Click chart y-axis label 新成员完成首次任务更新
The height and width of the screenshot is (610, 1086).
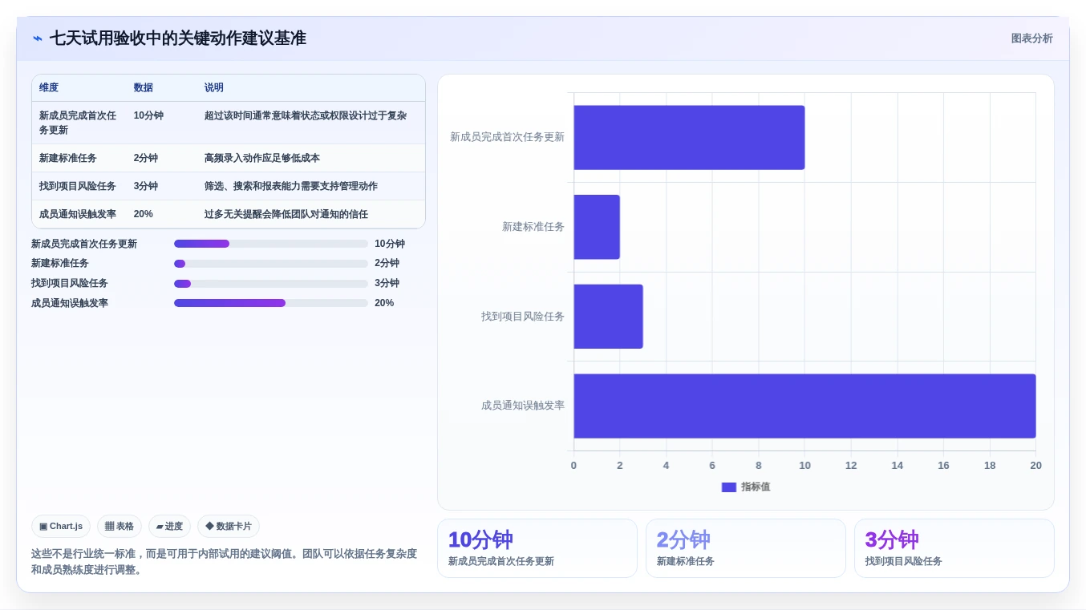click(x=507, y=137)
